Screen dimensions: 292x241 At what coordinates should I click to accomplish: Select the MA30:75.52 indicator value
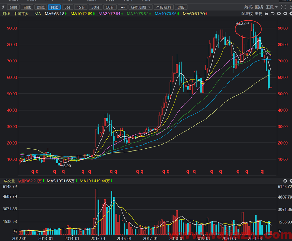tap(139, 14)
